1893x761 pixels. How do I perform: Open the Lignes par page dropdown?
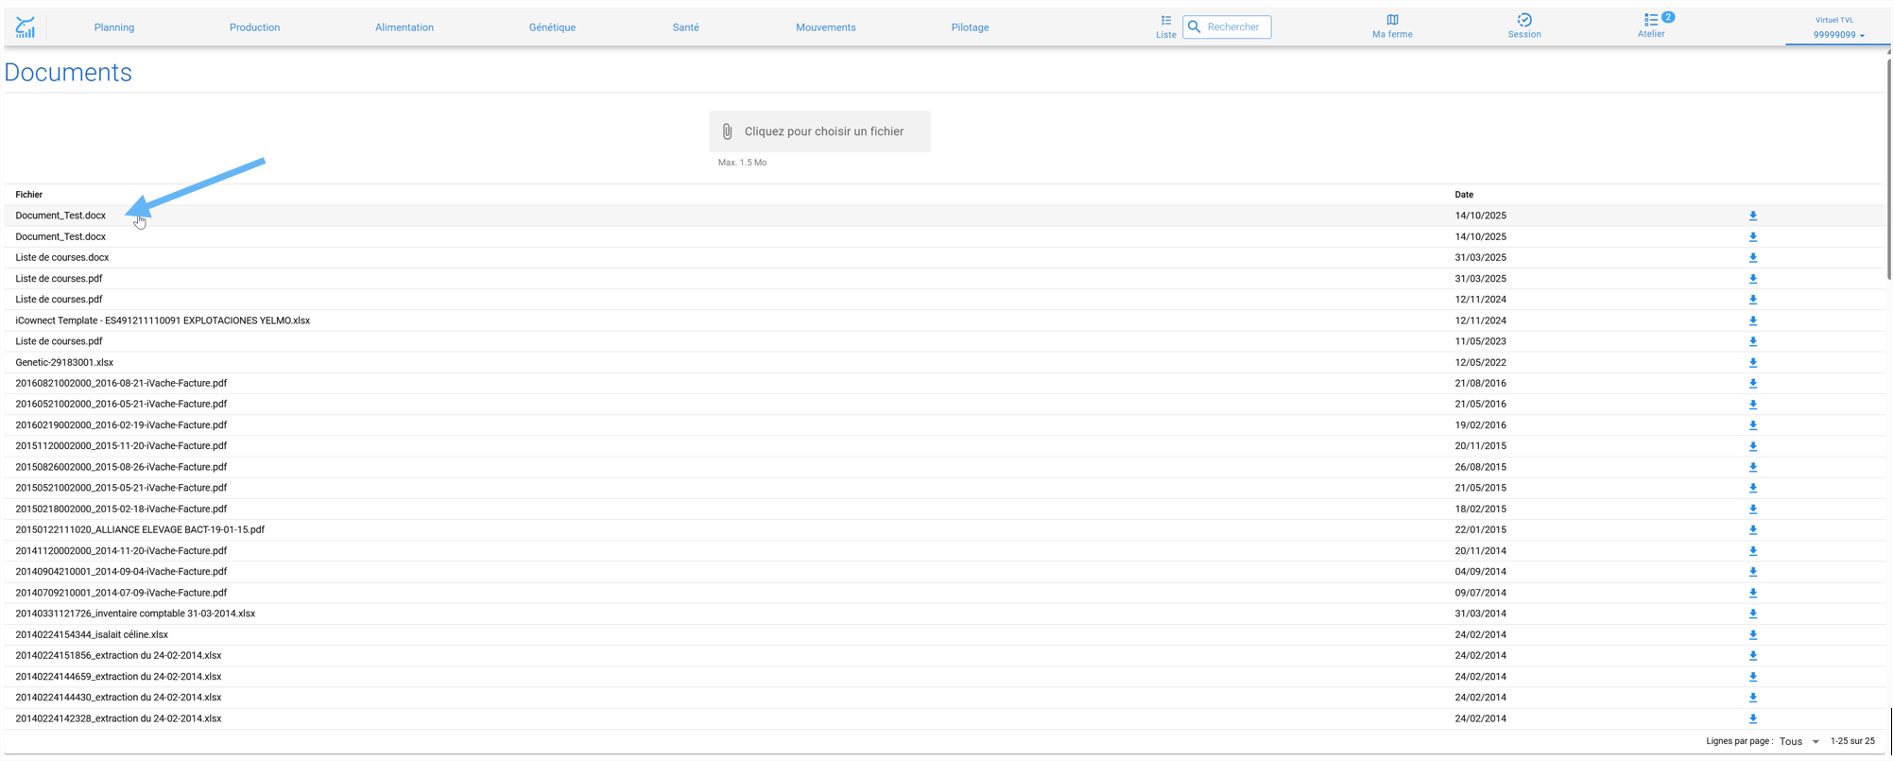[1798, 742]
